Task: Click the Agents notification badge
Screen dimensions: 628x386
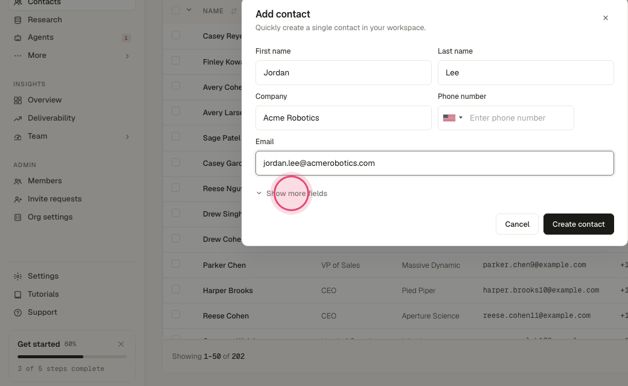Action: click(x=126, y=37)
